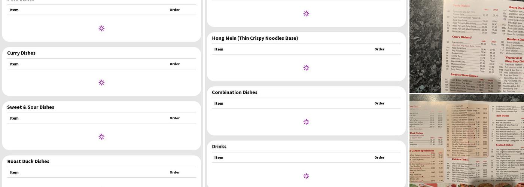Click the Order column header in Drinks
The image size is (524, 187).
[x=379, y=157]
